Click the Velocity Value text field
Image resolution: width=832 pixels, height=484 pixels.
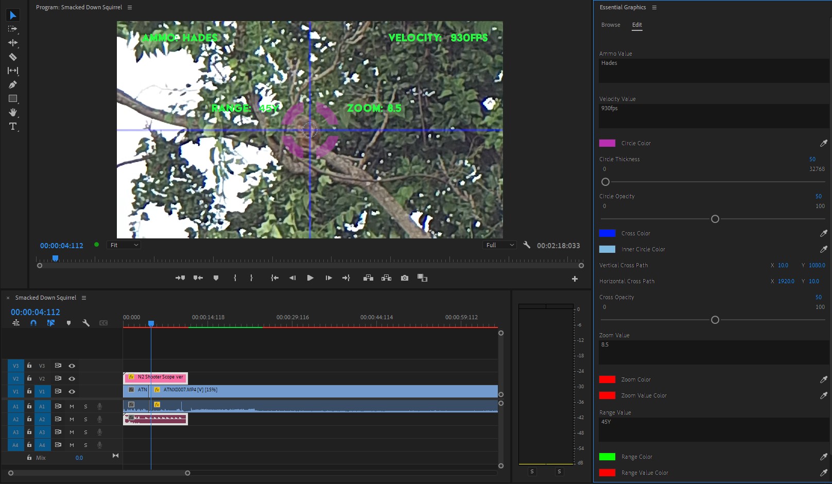click(714, 116)
